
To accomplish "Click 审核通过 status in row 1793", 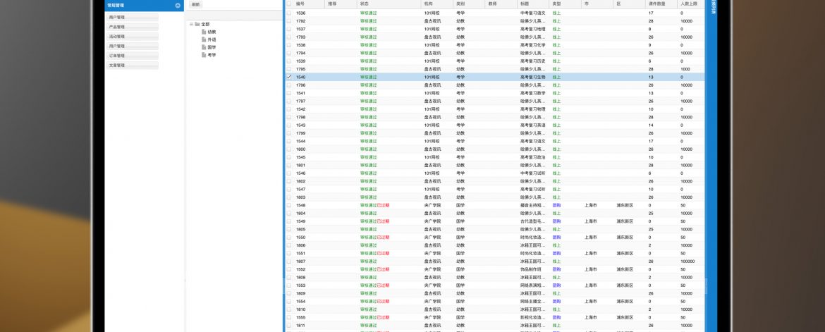I will (x=368, y=37).
